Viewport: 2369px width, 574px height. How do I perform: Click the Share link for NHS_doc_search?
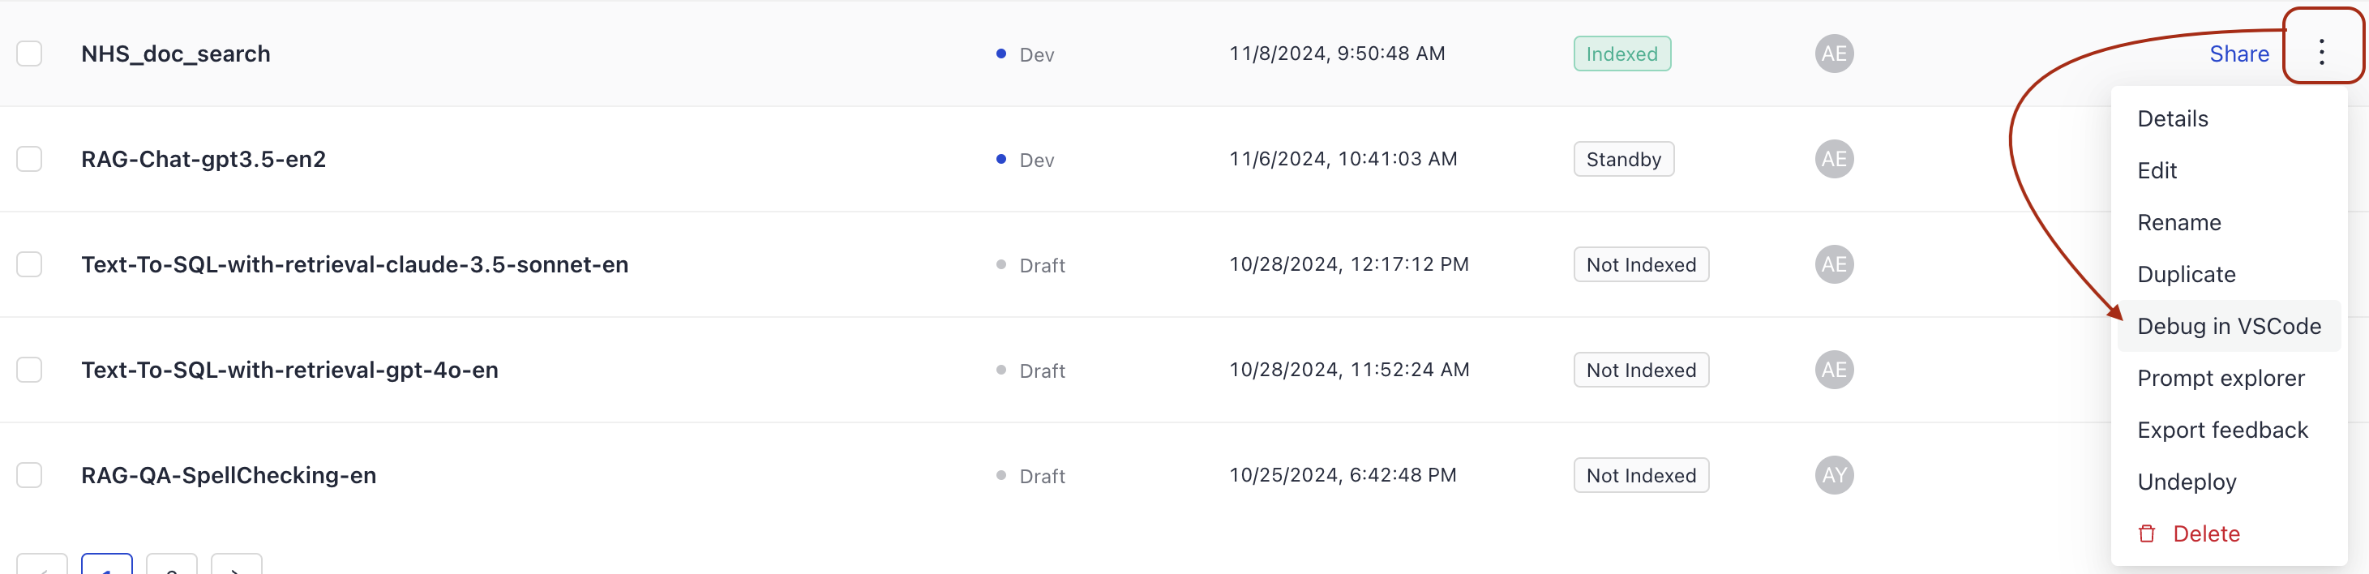coord(2238,54)
